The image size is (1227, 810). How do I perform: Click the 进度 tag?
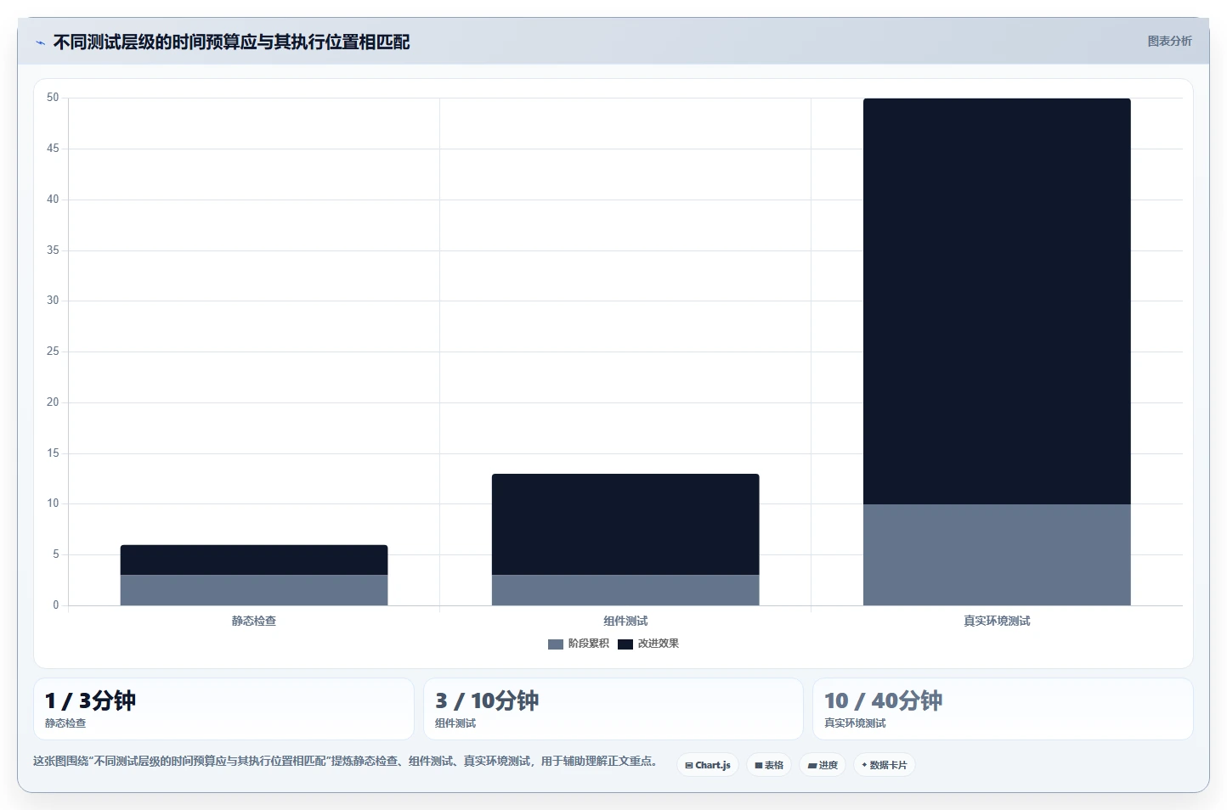pyautogui.click(x=823, y=765)
